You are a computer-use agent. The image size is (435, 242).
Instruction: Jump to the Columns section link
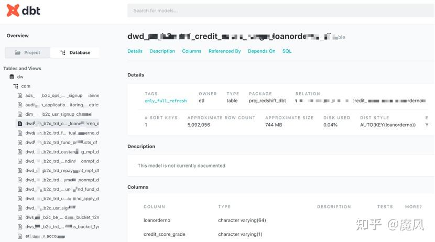(191, 51)
